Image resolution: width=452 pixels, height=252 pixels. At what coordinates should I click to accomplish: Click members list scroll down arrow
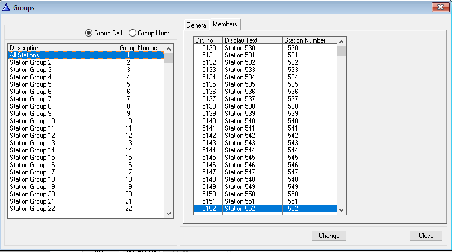pos(341,209)
